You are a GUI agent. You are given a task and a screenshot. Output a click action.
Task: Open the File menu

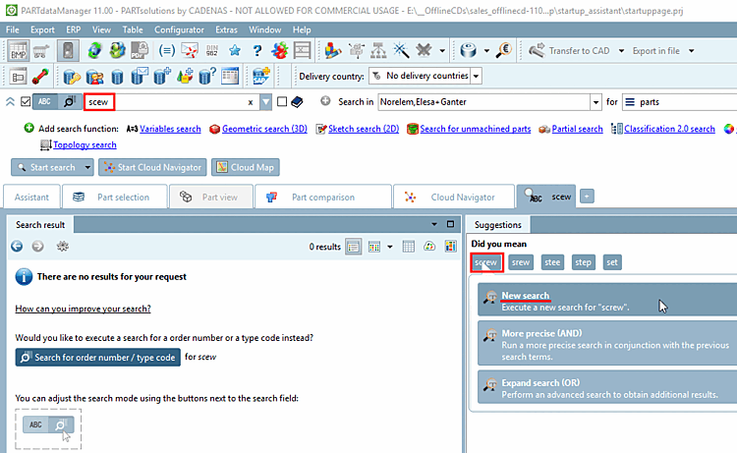13,29
